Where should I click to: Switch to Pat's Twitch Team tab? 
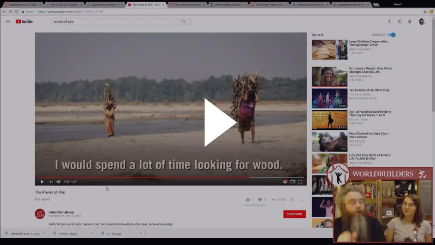point(268,5)
